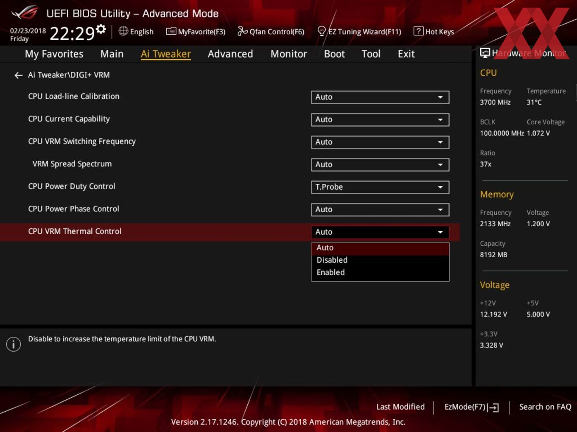Open CPU Power Duty Control T.Probe dropdown
577x432 pixels.
point(380,187)
